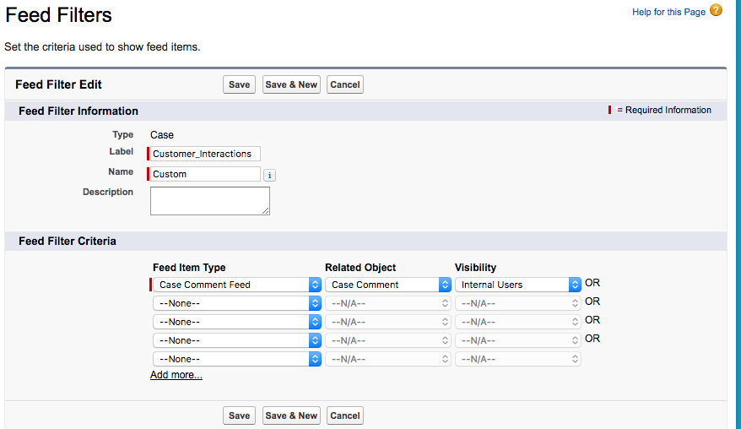Click the Add more... link

(x=176, y=375)
